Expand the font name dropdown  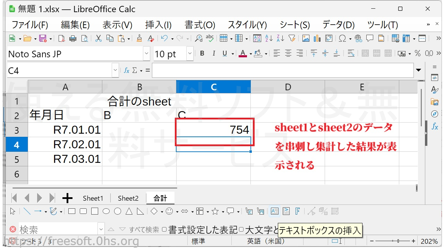click(x=146, y=54)
